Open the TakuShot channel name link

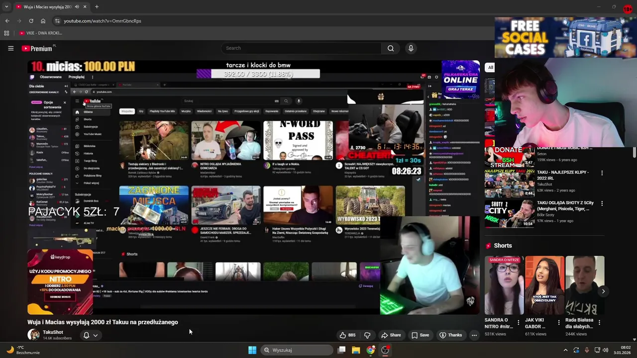point(53,332)
